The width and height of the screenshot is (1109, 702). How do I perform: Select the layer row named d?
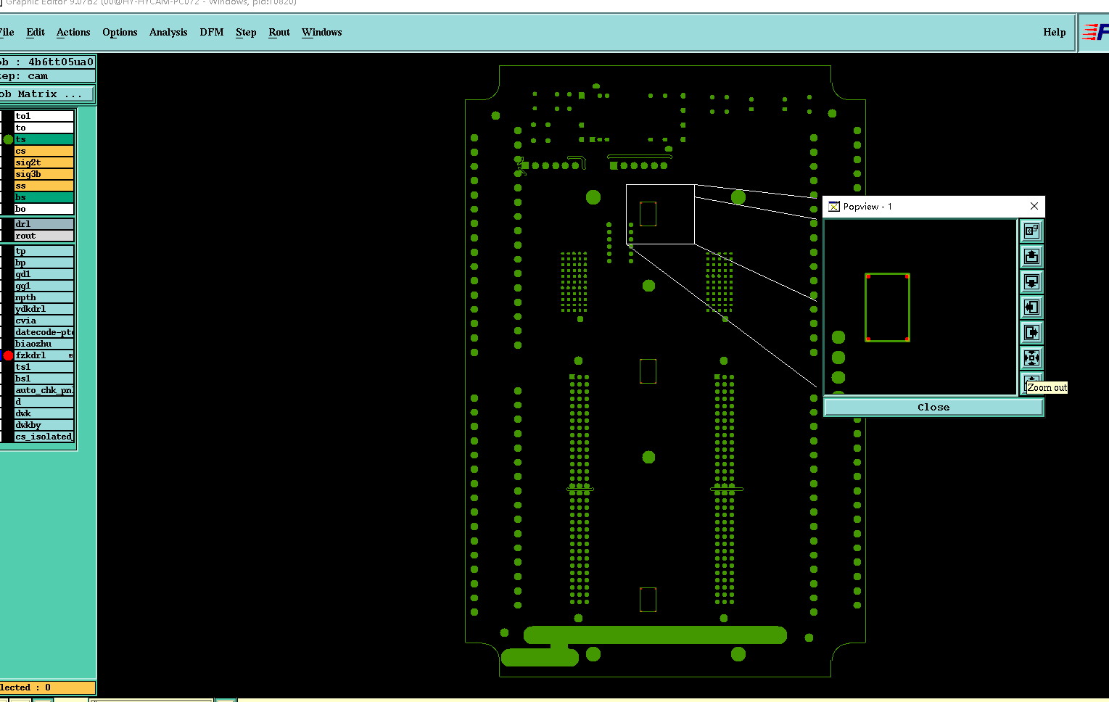coord(44,402)
